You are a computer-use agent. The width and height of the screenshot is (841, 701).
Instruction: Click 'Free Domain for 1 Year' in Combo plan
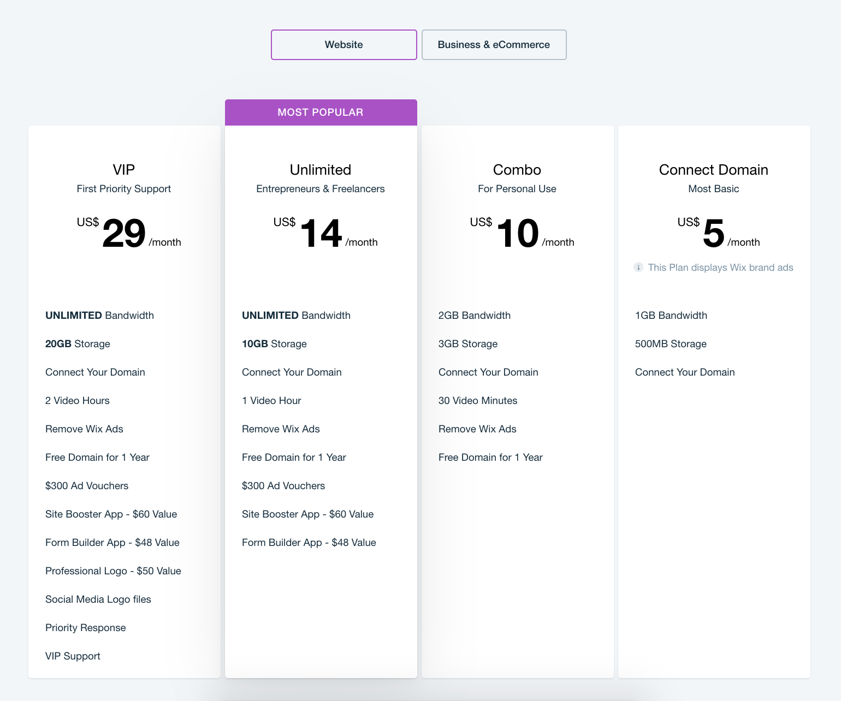(x=490, y=458)
